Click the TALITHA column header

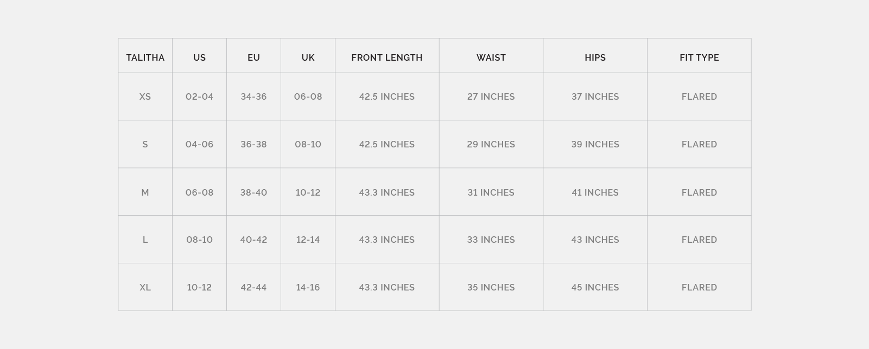pos(145,57)
